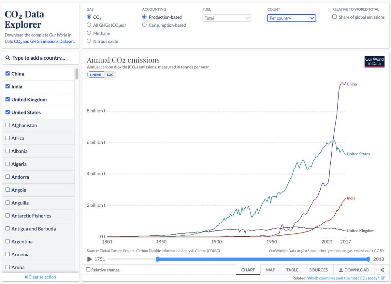Screen dimensions: 391x284
Task: Check the Algeria checkbox
Action: [x=8, y=164]
